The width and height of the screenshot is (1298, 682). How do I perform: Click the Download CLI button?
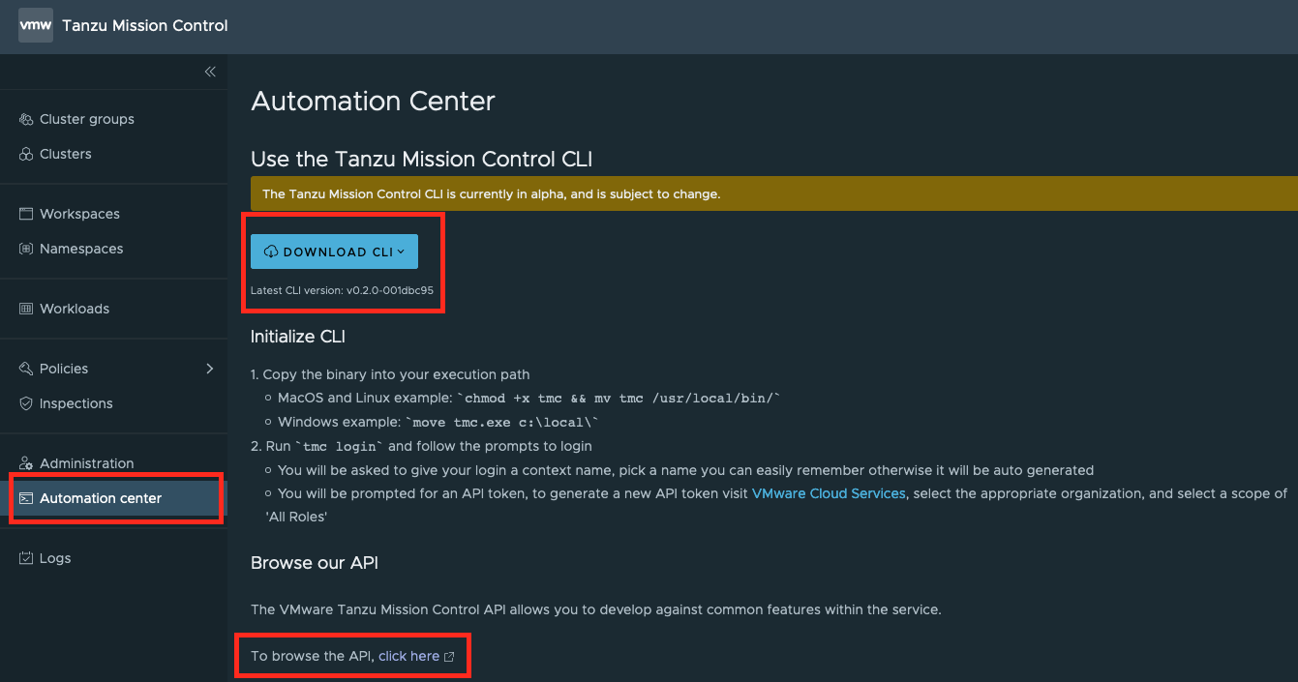[x=334, y=251]
